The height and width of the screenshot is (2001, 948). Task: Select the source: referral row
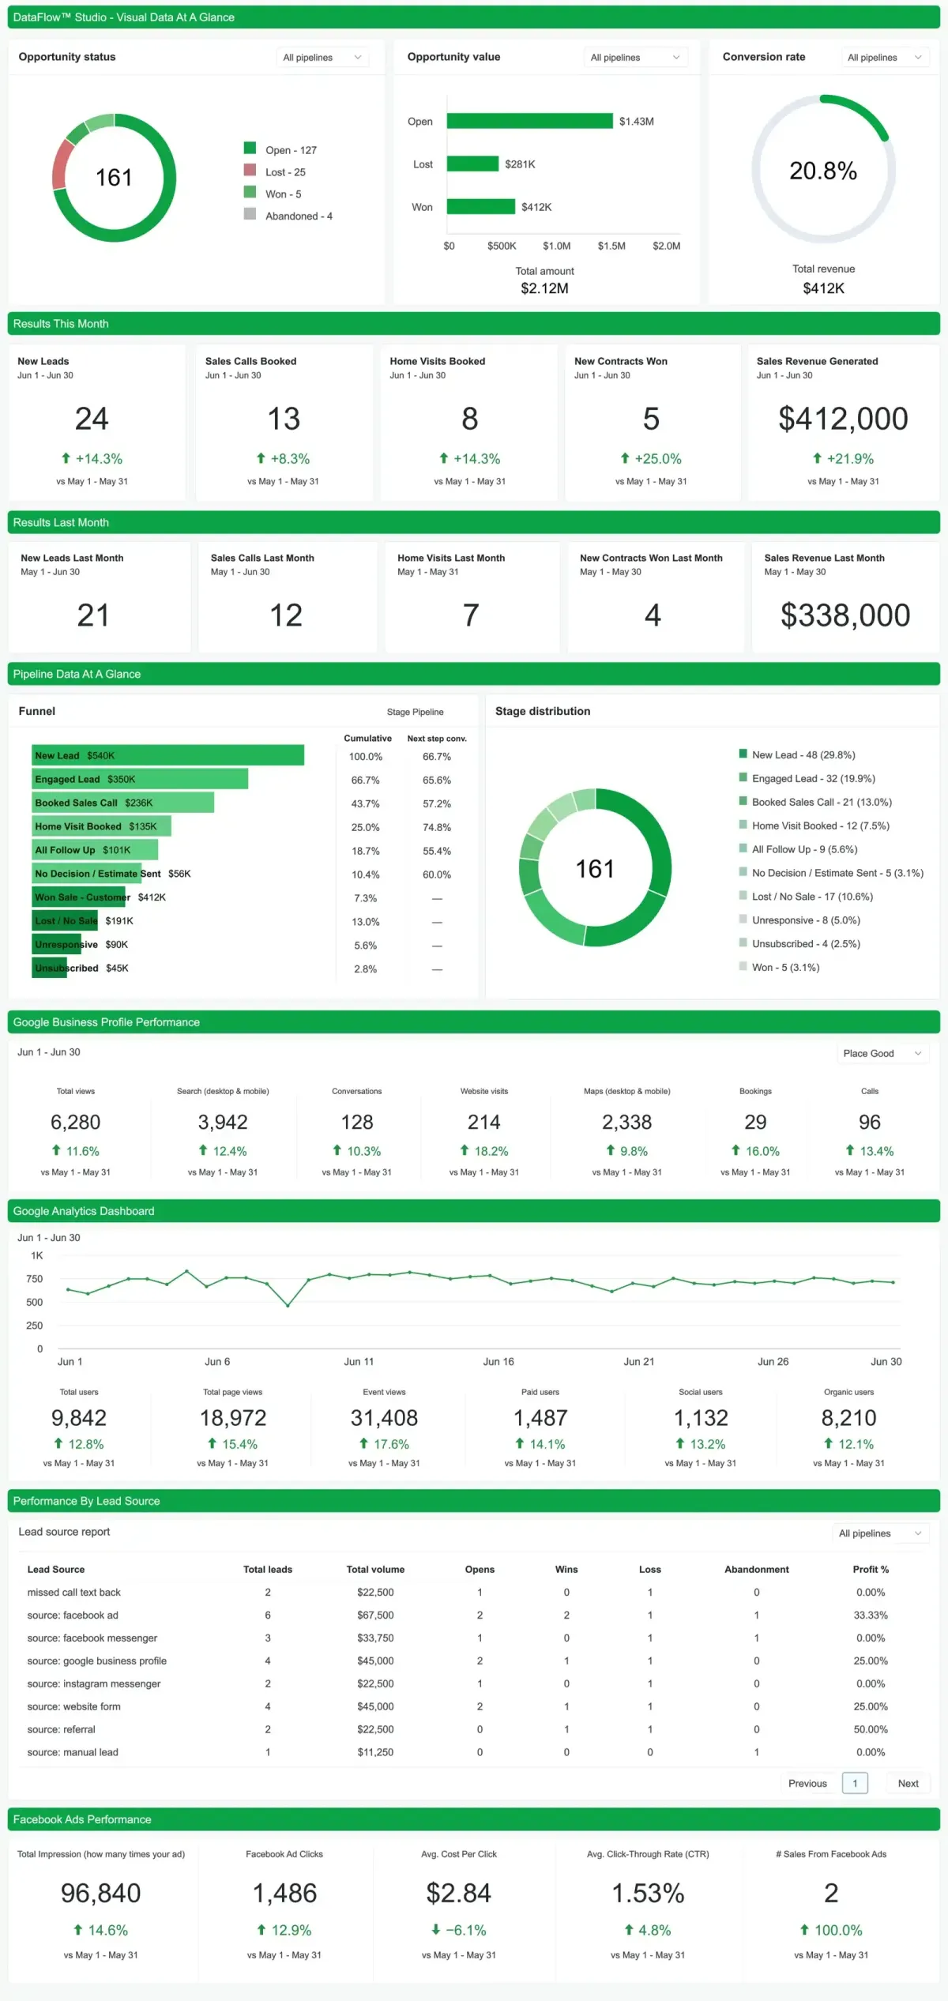(474, 1729)
